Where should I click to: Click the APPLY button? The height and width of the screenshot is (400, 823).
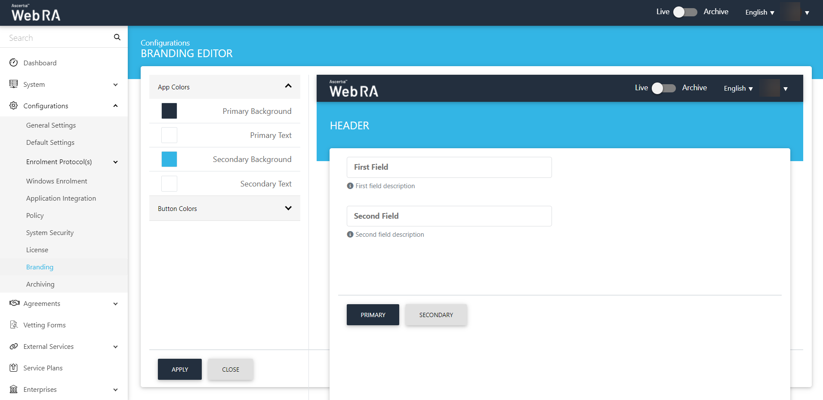point(180,369)
